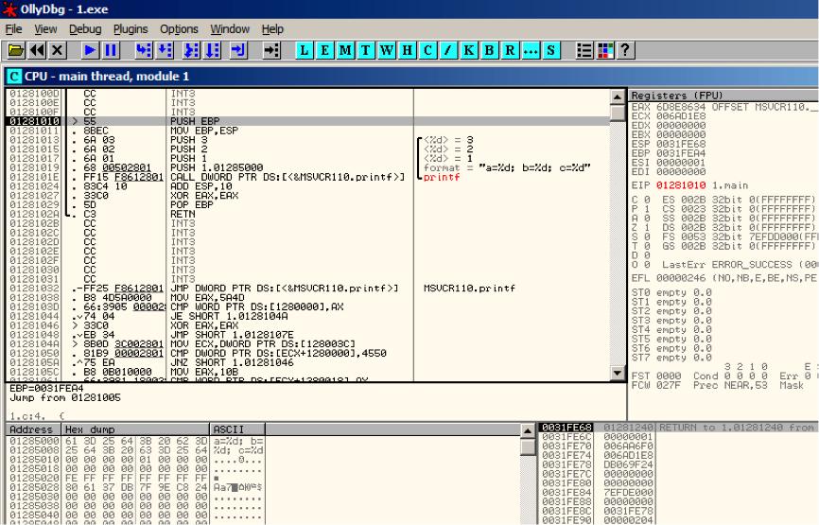Click the Step into icon
Viewport: 819px width, 525px height.
click(144, 51)
